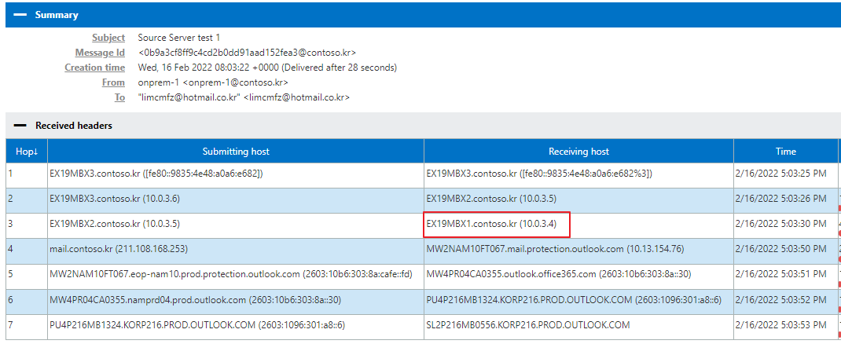Select the time 2/16/2022 5:03:52 PM
The width and height of the screenshot is (841, 344).
(x=782, y=299)
